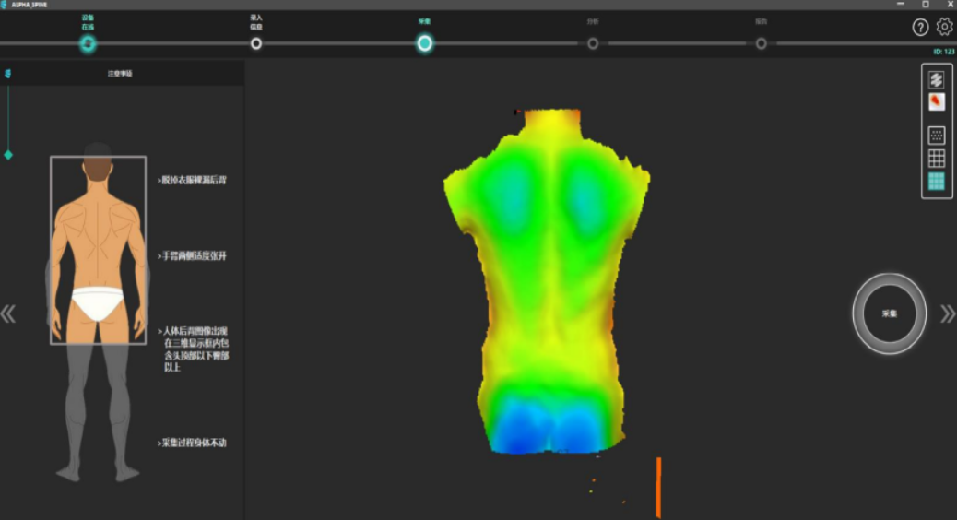Jump to the 设备在线 step node
957x520 pixels.
click(x=88, y=43)
